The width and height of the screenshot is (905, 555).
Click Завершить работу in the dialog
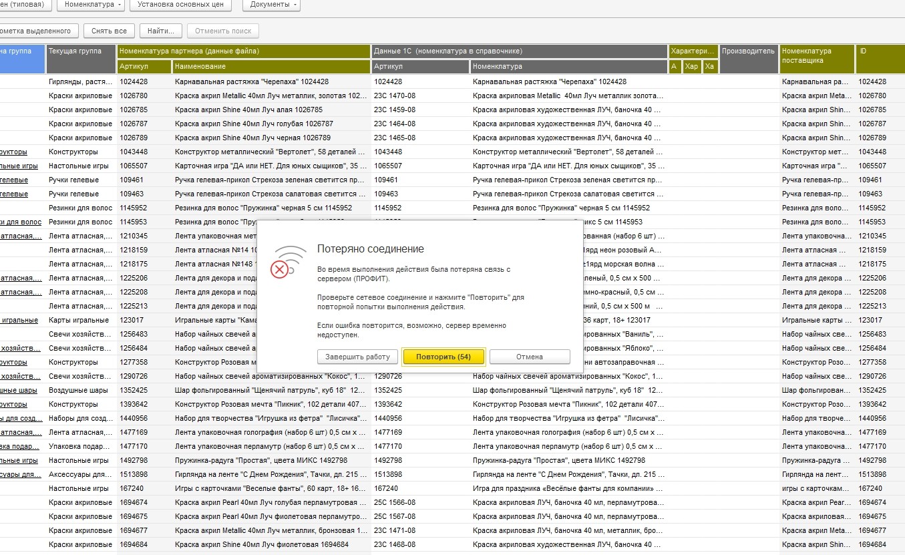(357, 357)
